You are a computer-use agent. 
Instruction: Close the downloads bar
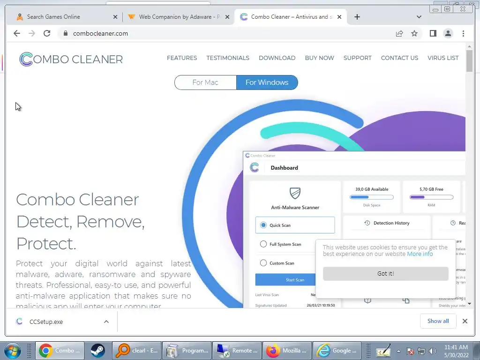(465, 321)
